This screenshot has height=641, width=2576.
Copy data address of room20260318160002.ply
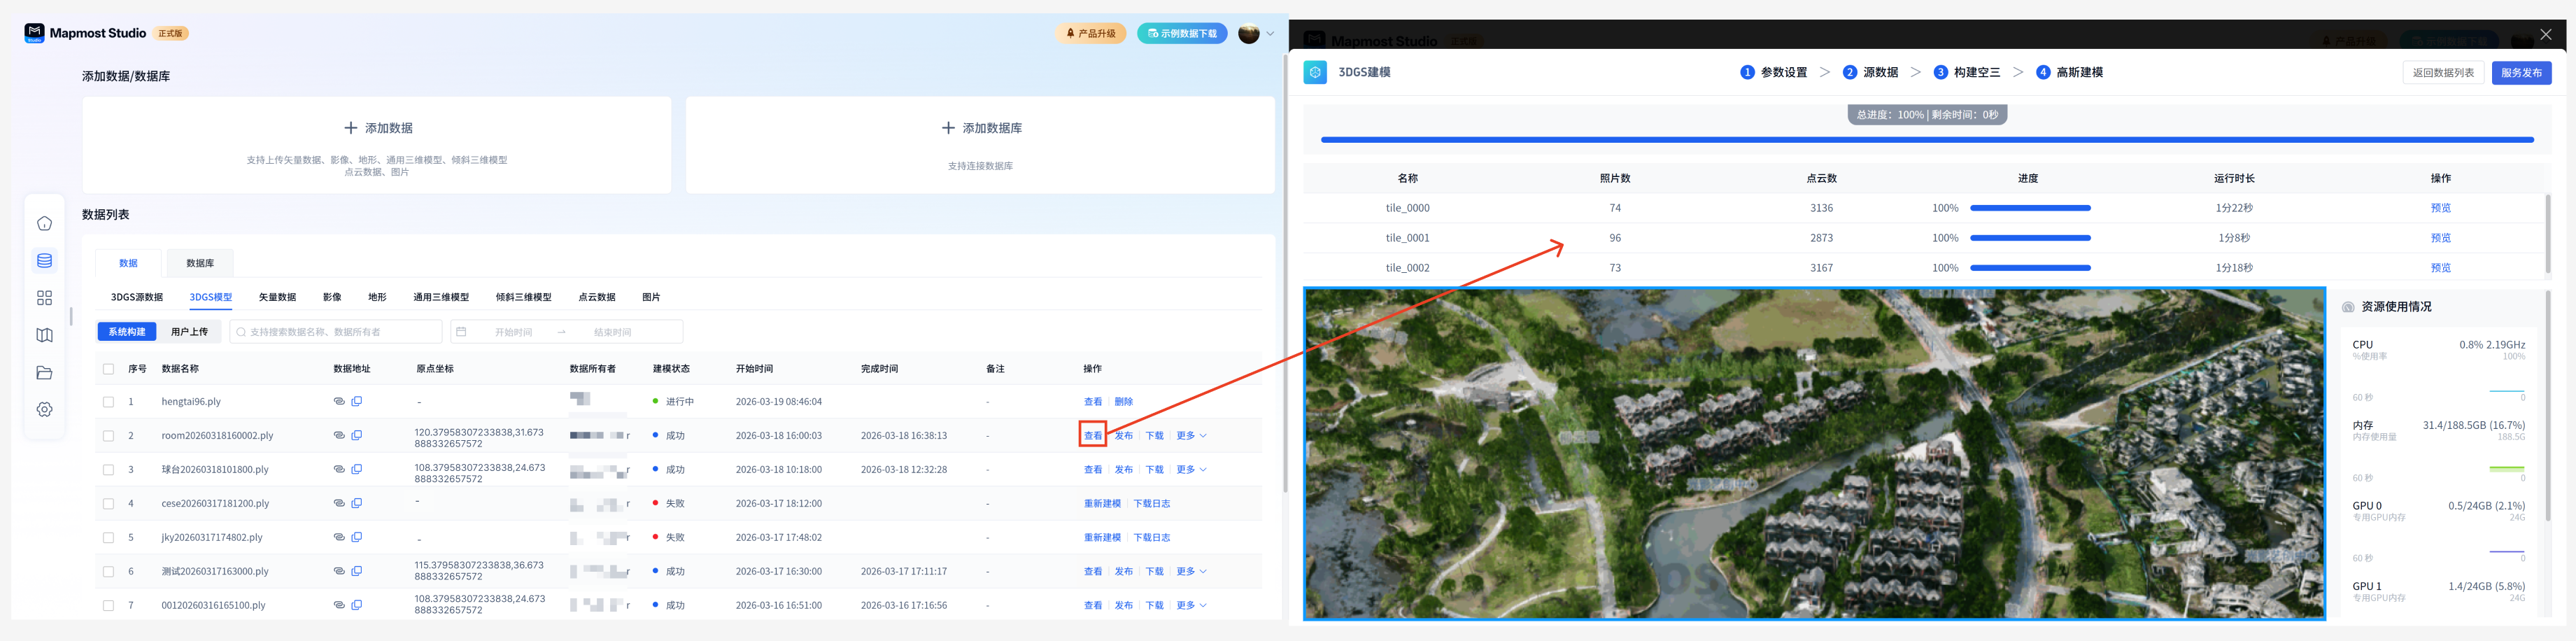tap(357, 435)
